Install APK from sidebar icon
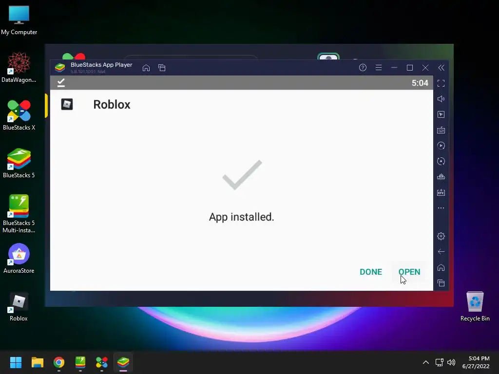Viewport: 499px width, 374px height. 441,192
